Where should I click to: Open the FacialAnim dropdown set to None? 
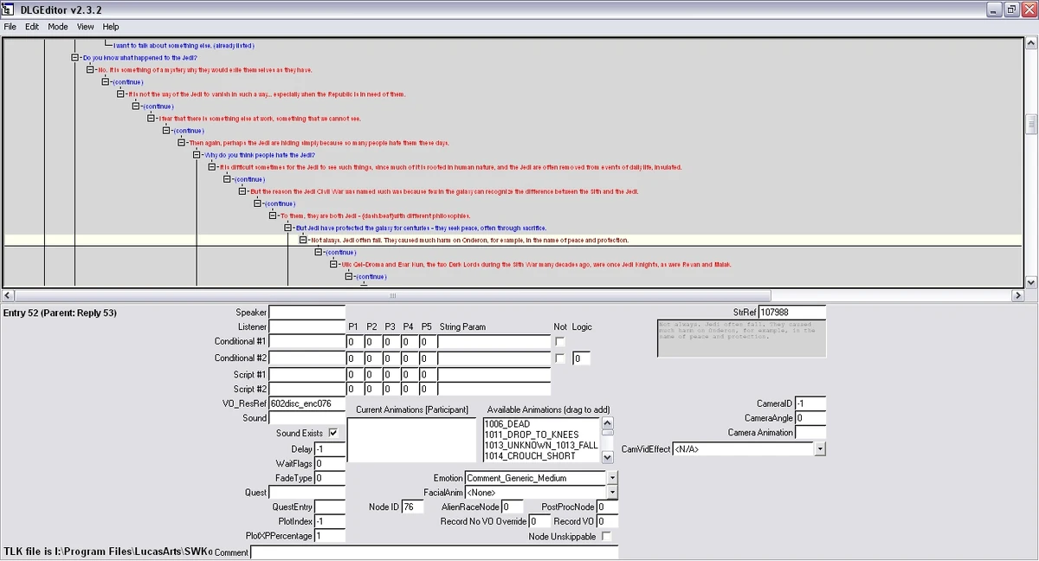coord(612,492)
